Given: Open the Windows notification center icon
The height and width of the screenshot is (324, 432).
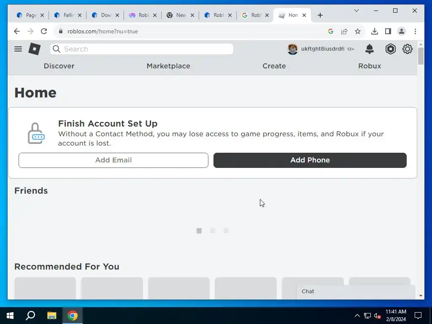Looking at the screenshot, I should [418, 316].
